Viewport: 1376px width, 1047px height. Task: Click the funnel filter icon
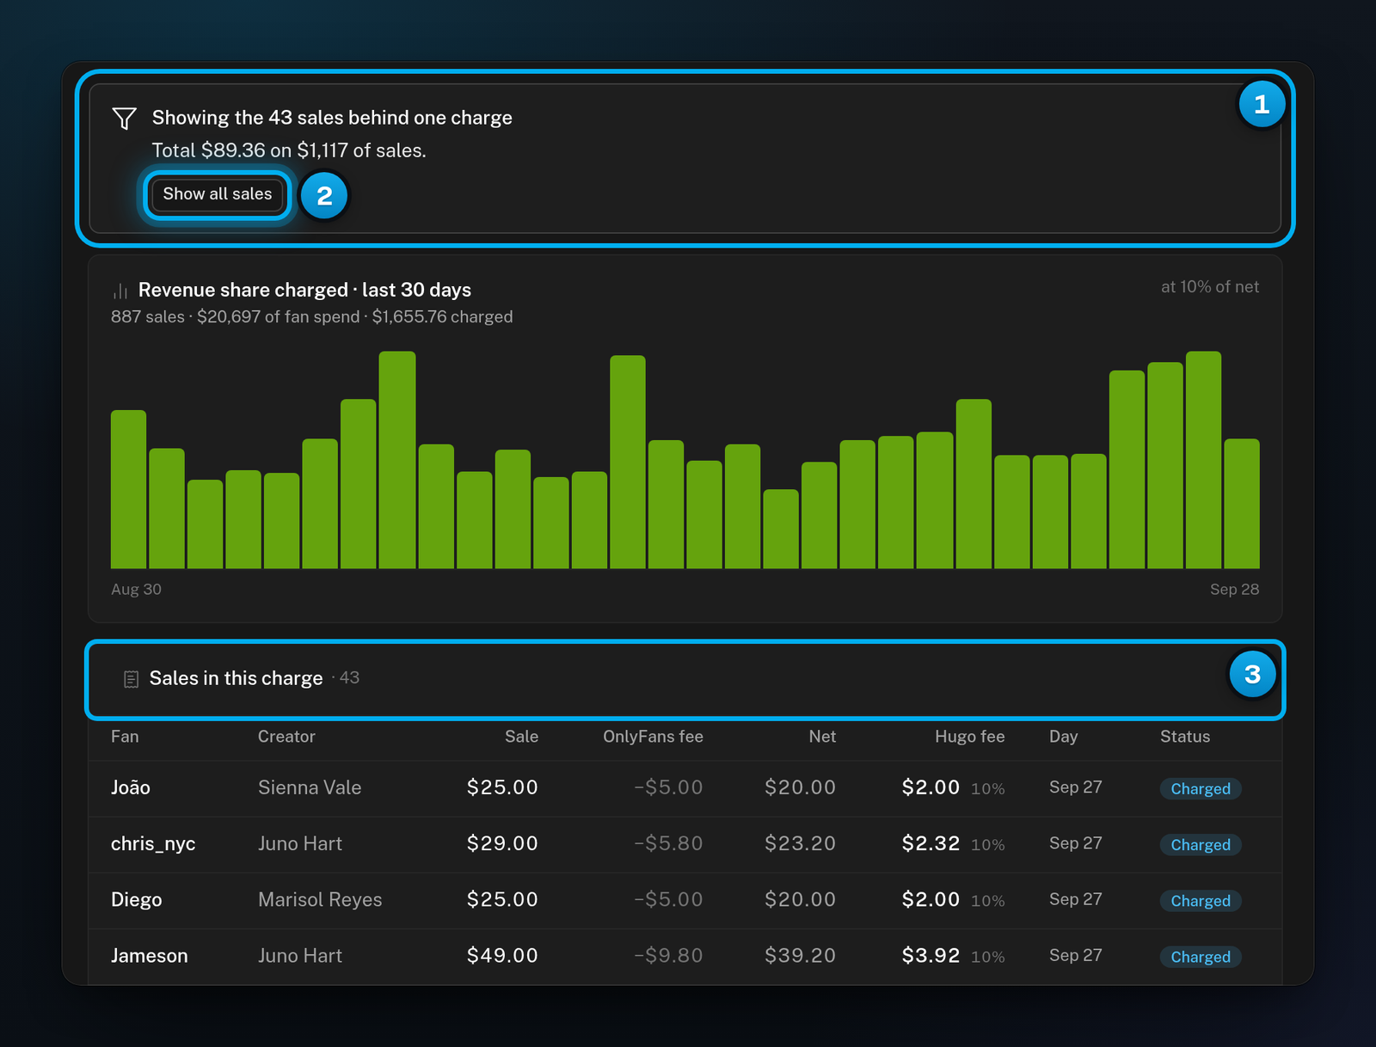point(125,118)
